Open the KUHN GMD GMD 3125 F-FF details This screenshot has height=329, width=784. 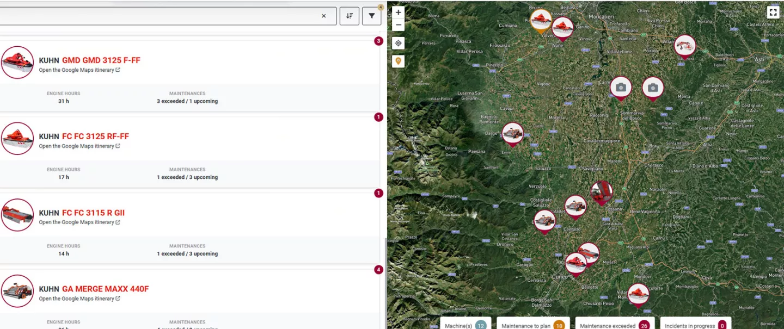90,60
